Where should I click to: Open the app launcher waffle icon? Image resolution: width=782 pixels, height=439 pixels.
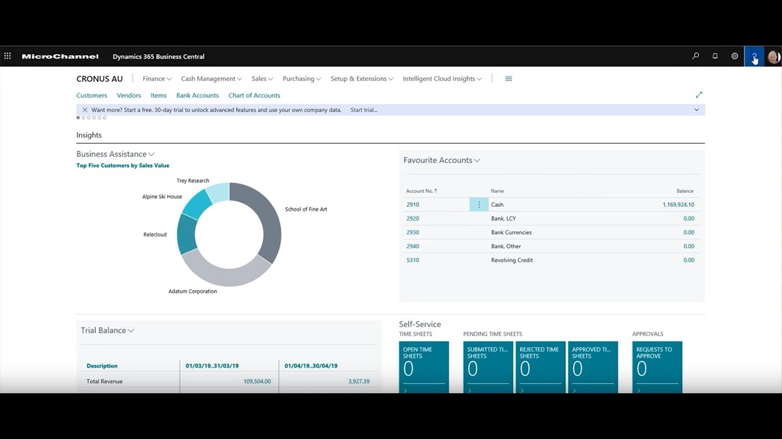click(x=7, y=56)
